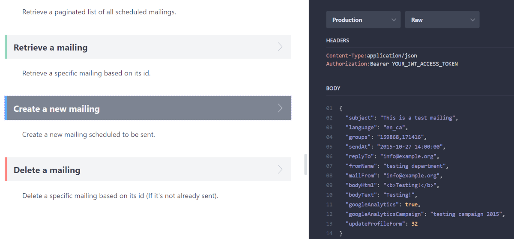Select the Retrieve a mailing heading

(x=51, y=48)
